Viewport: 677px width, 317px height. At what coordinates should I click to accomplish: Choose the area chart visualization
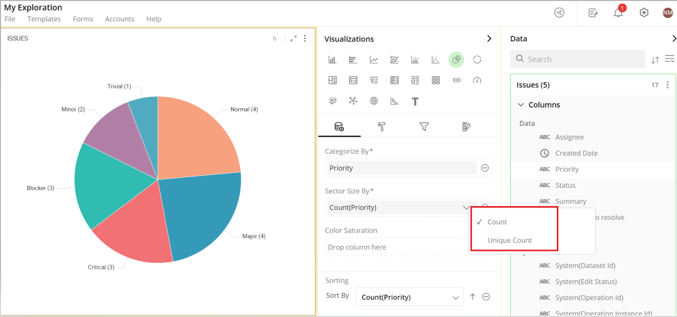[394, 60]
